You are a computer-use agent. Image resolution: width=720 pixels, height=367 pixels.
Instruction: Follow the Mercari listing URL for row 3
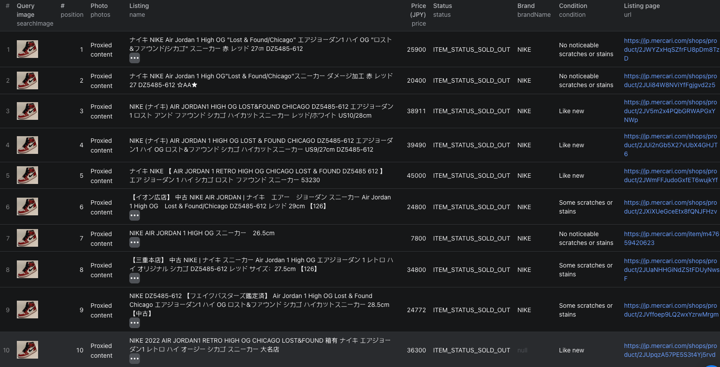(670, 111)
